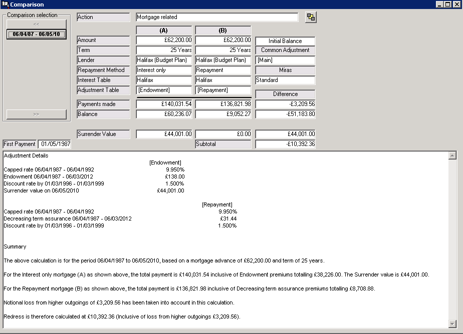Screen dimensions: 463x334
Task: Click the Endowment 06/04/1987 - 06/03/2012 line
Action: [x=49, y=176]
